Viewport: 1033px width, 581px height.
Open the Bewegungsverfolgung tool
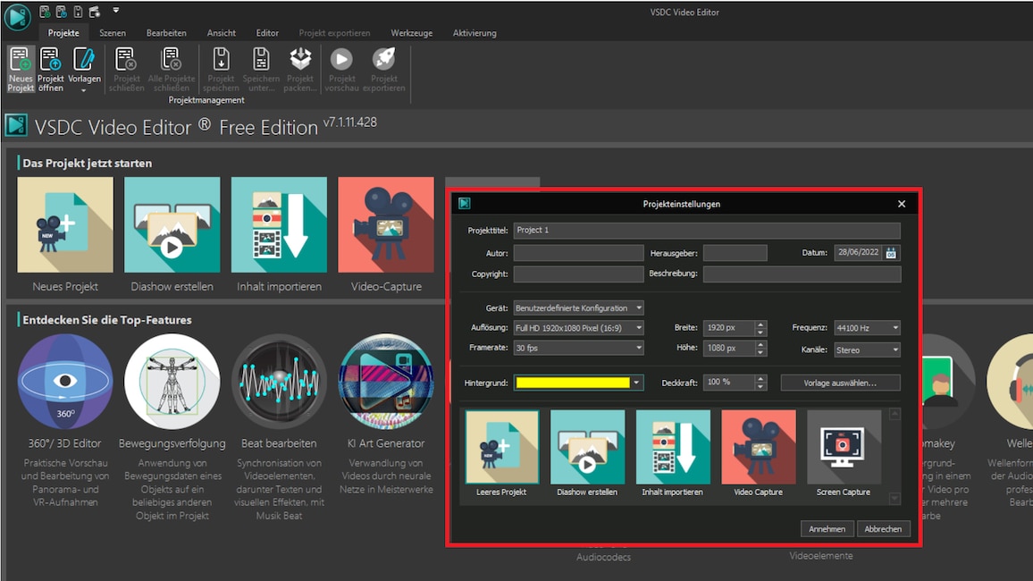click(x=172, y=380)
